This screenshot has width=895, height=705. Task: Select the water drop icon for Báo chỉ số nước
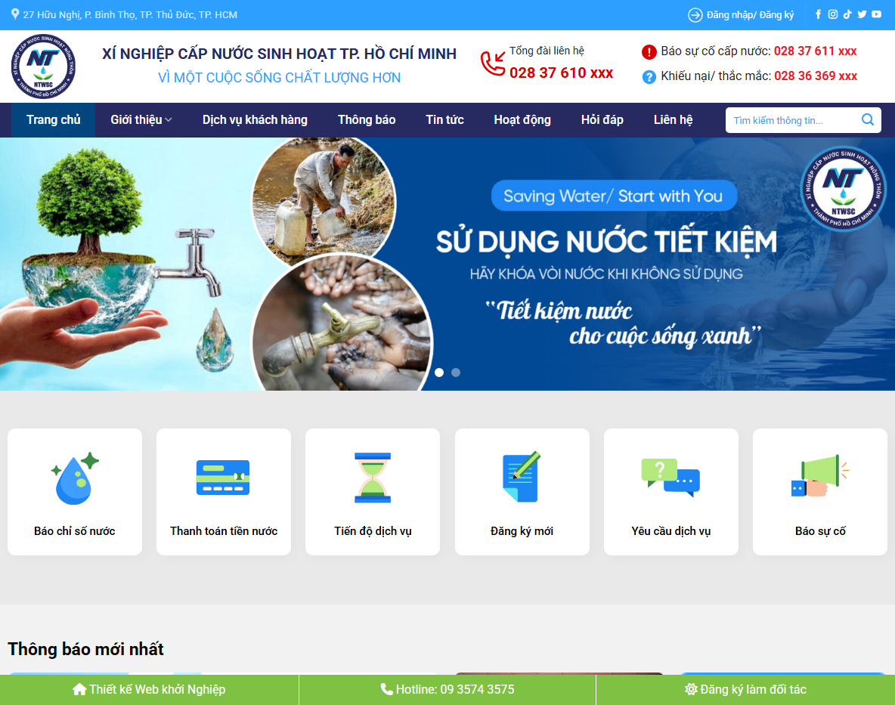(74, 477)
